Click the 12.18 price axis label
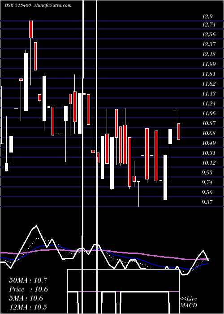This screenshot has height=314, width=224. (x=209, y=54)
